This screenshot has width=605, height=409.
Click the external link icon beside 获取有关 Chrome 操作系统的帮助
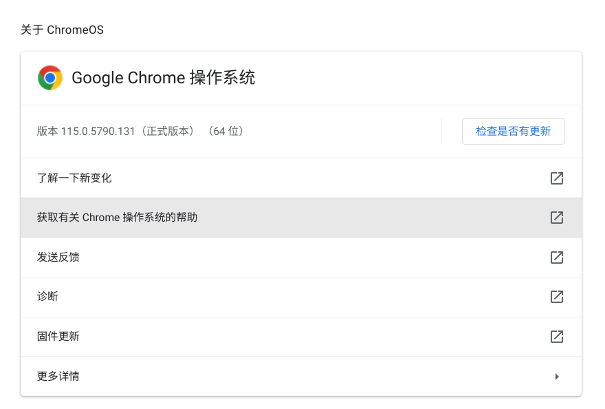(x=556, y=217)
